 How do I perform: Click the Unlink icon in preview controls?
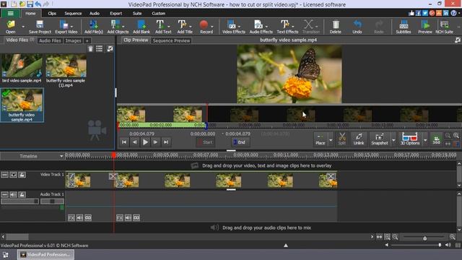[x=359, y=139]
